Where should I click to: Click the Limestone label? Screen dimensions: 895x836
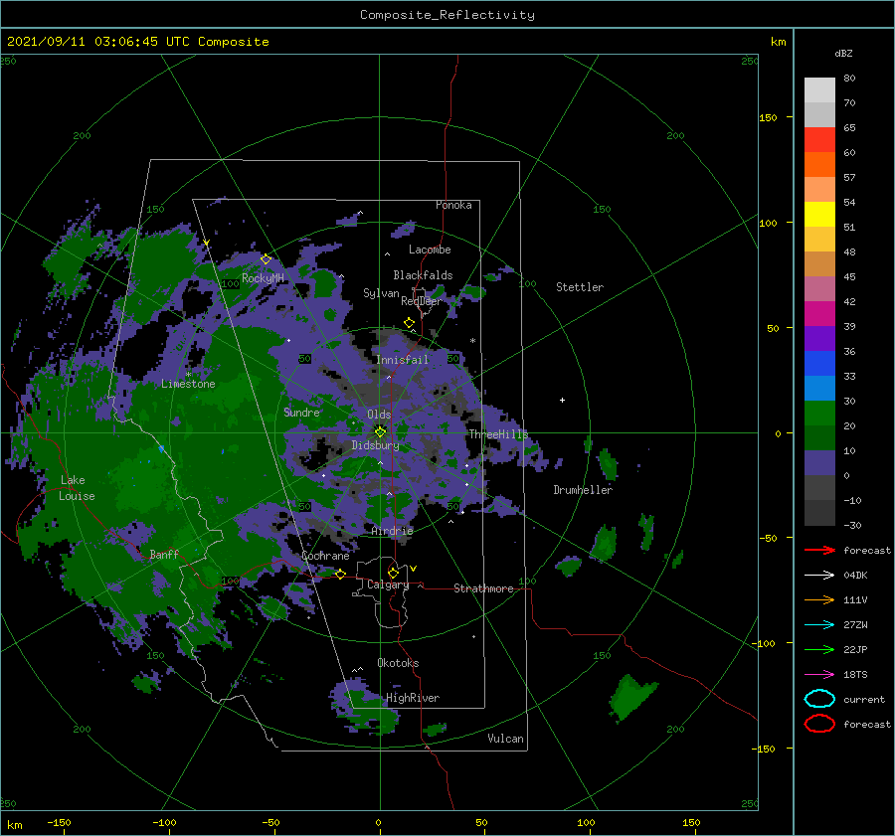[x=188, y=384]
